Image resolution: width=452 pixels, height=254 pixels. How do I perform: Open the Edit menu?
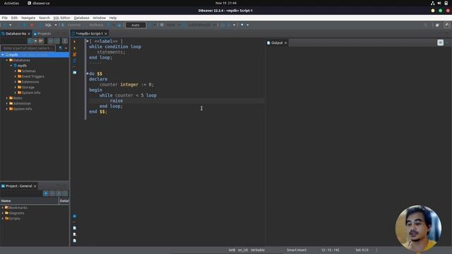(x=14, y=18)
